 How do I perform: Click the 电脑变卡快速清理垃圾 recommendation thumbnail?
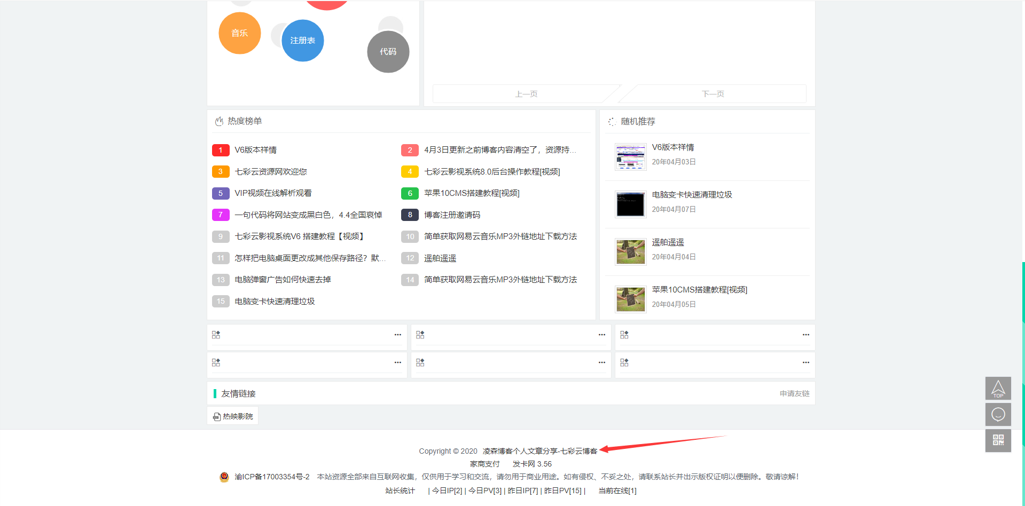click(x=630, y=204)
